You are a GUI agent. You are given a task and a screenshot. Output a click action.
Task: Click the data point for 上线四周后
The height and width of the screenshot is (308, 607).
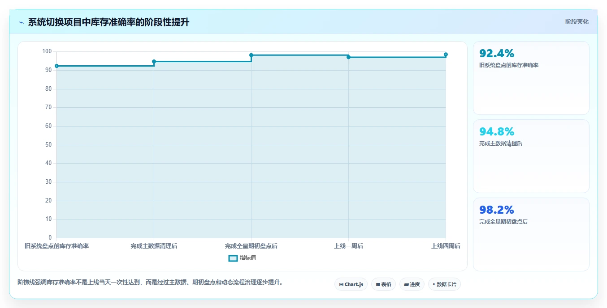point(446,55)
